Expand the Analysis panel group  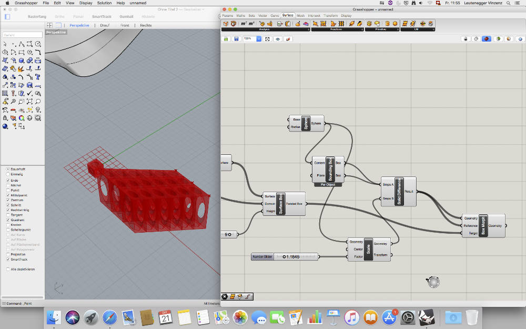(309, 29)
